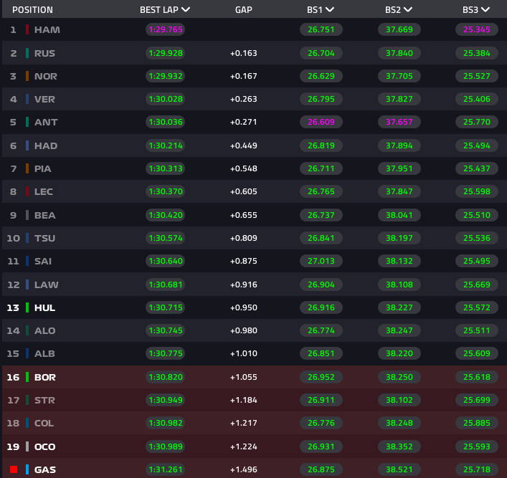Select ANT's purple BS2 time 37.657
The image size is (507, 478).
coord(399,123)
